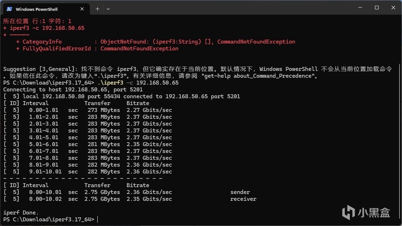The image size is (402, 226).
Task: Click the "iperf Done." output line
Action: pyautogui.click(x=21, y=212)
